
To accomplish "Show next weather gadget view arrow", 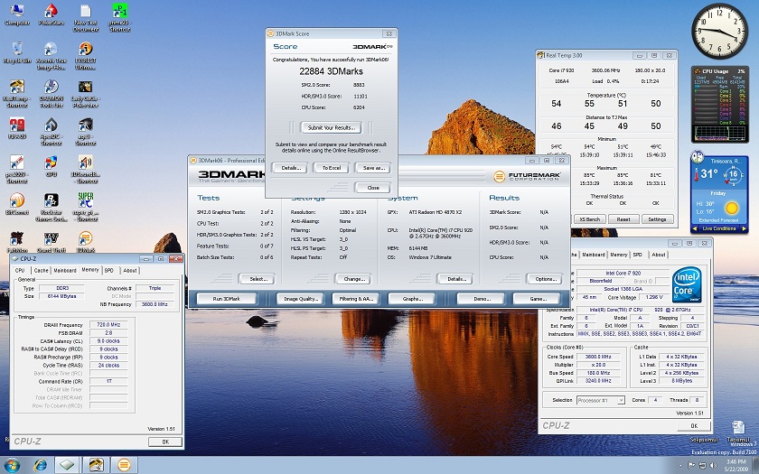I will coord(745,228).
